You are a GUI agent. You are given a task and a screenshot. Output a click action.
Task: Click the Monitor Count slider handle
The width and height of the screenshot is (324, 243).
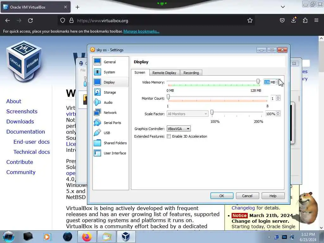(168, 97)
